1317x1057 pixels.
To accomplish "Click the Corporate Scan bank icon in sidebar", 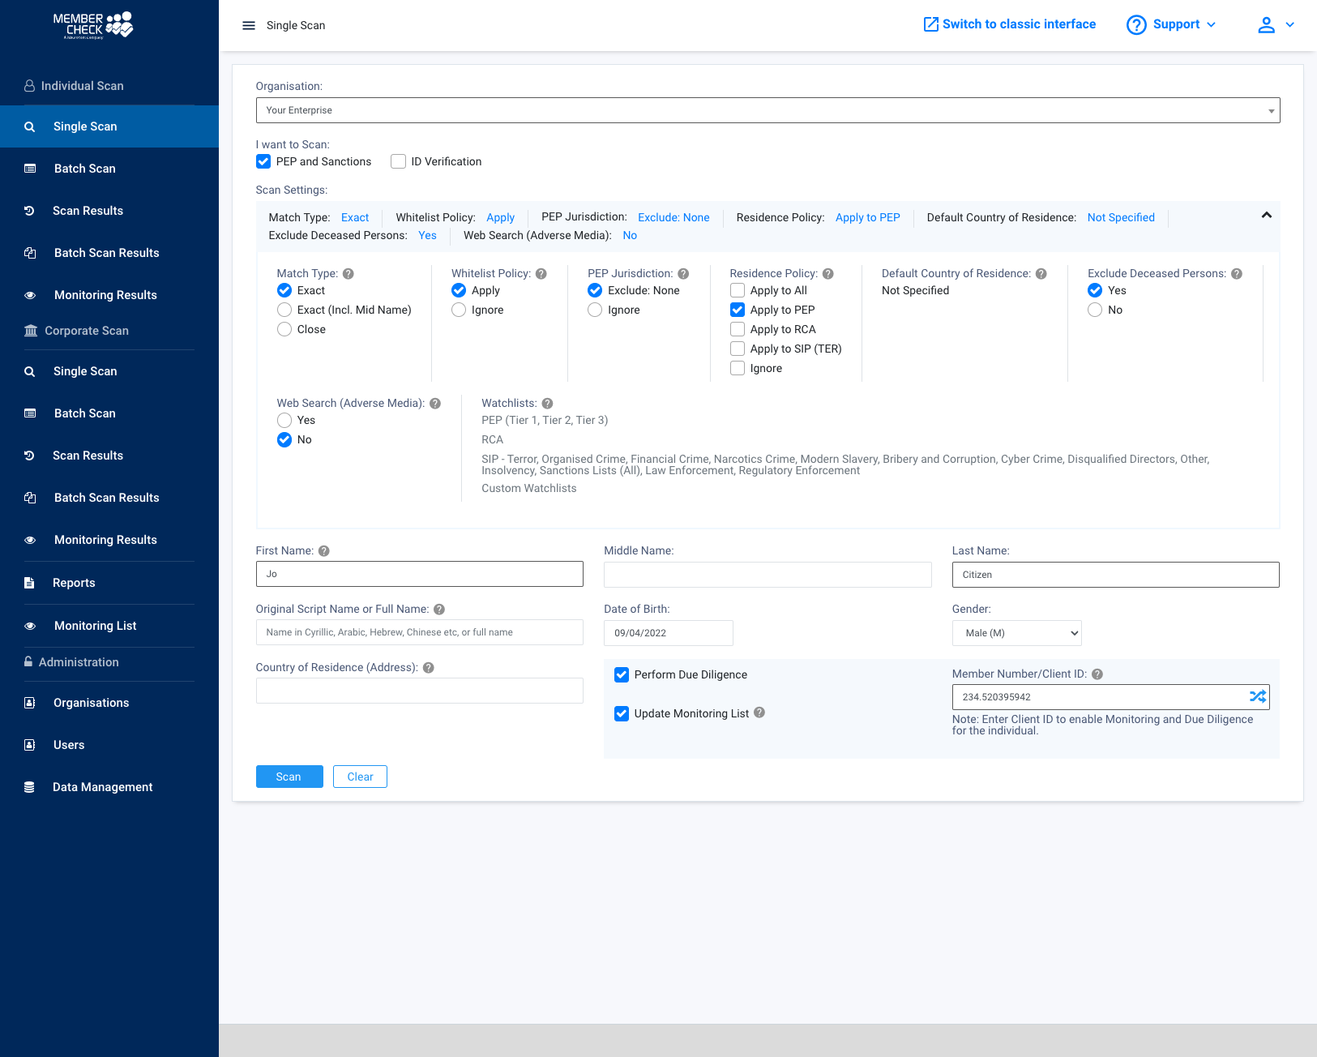I will (30, 330).
